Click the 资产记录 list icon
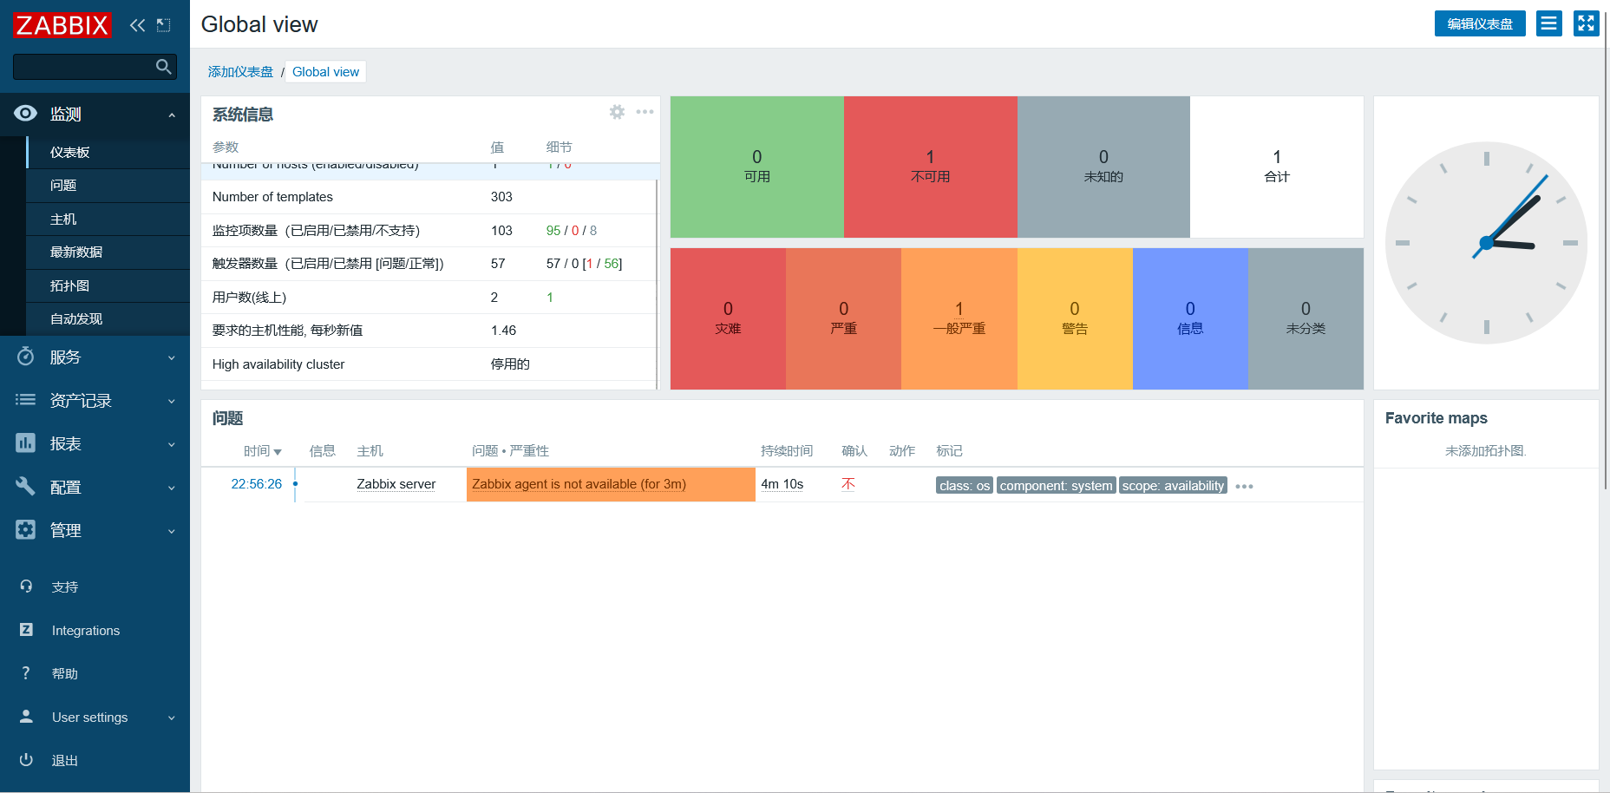The width and height of the screenshot is (1610, 793). [x=26, y=400]
